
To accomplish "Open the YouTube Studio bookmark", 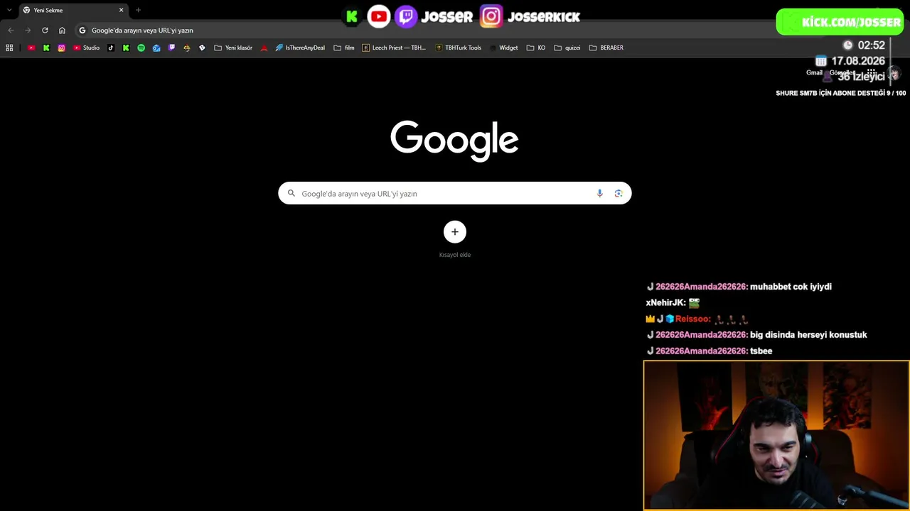I will click(x=87, y=48).
